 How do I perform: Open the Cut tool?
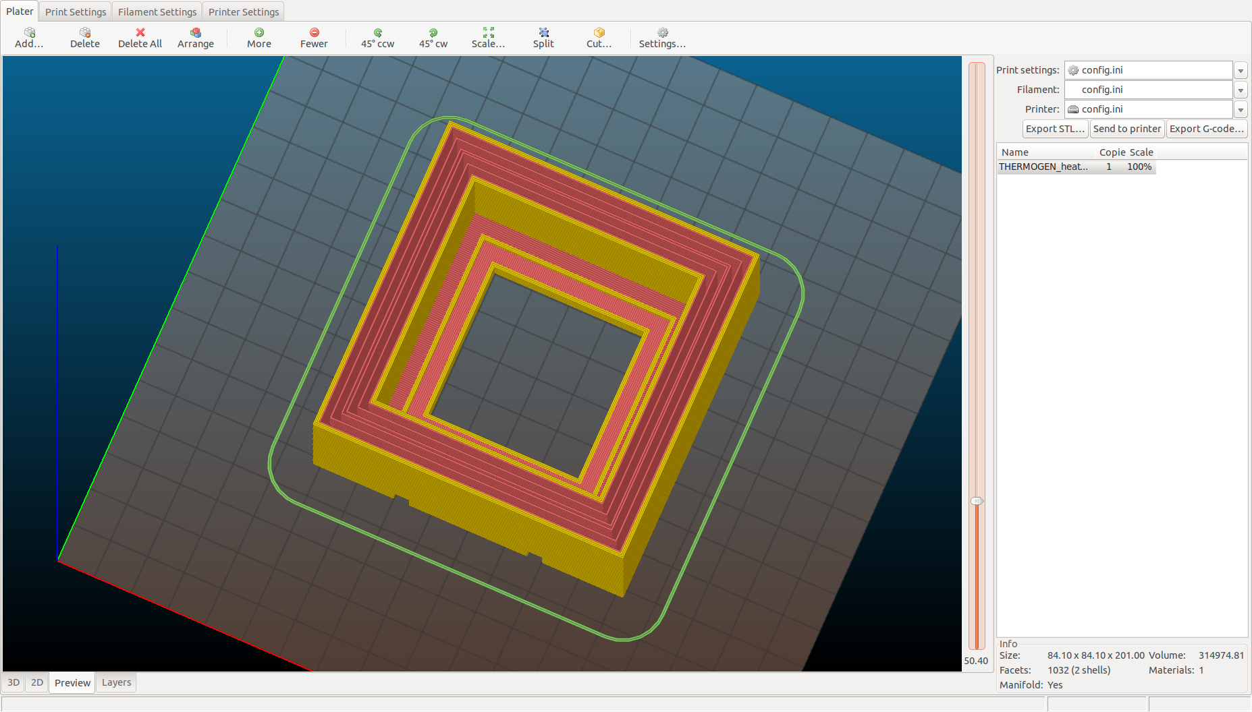click(x=599, y=33)
